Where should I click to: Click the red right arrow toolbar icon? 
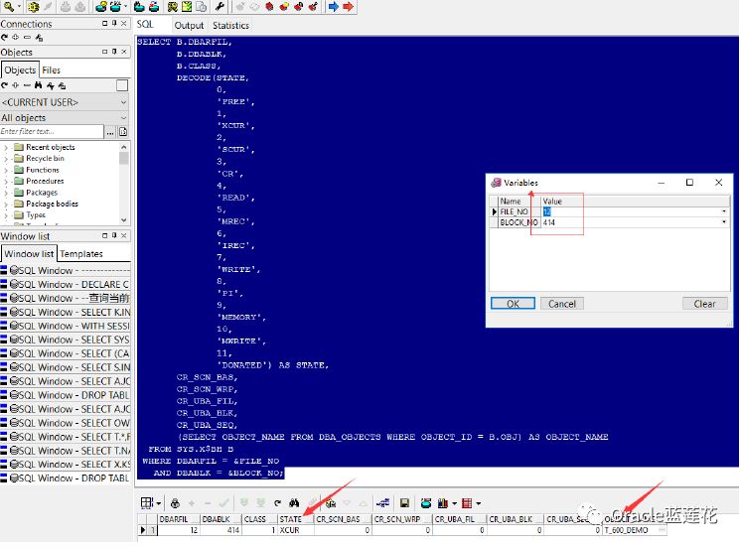(348, 7)
